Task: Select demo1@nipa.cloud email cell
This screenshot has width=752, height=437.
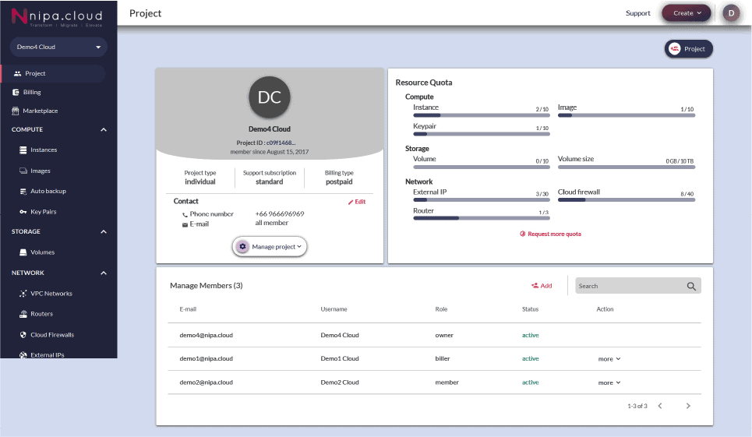Action: tap(207, 359)
